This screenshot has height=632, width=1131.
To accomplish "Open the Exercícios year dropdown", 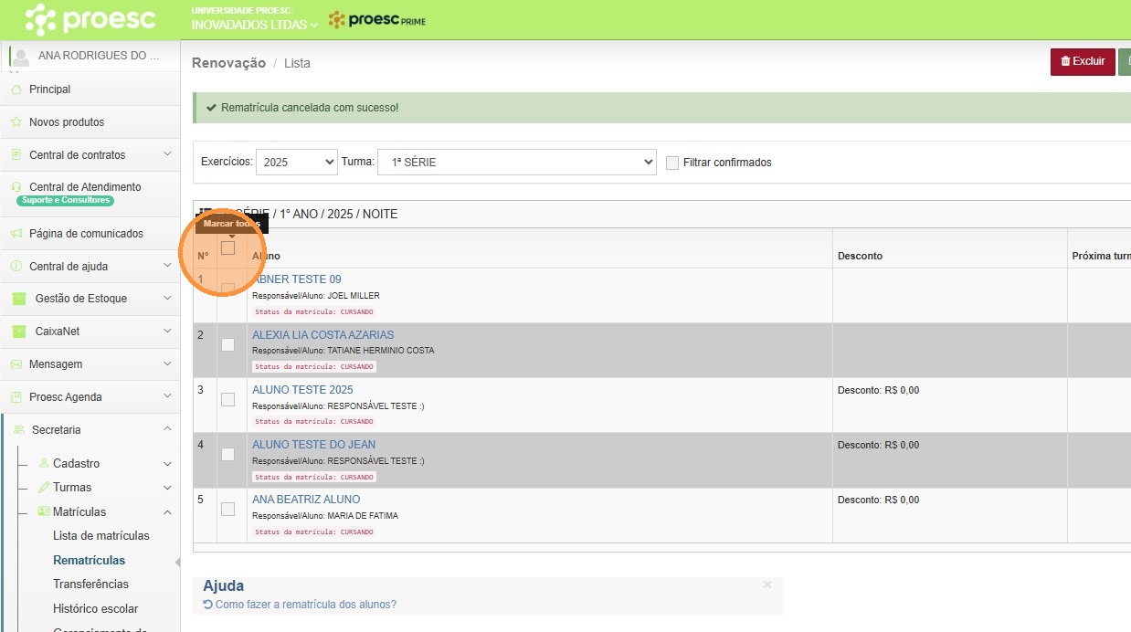I will (x=297, y=162).
